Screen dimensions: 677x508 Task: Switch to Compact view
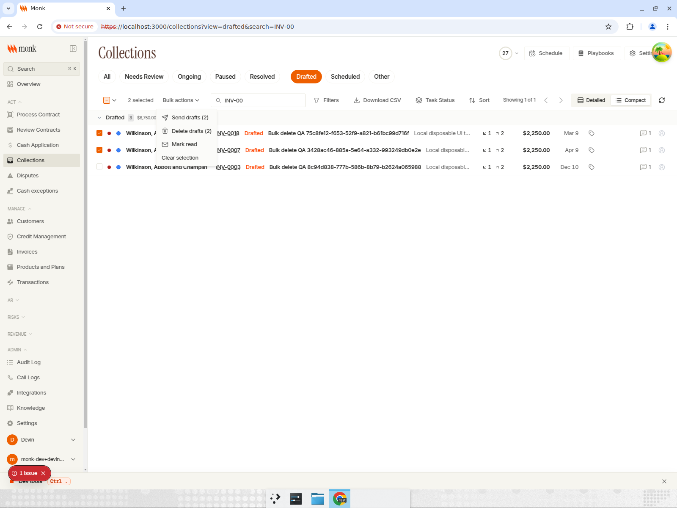click(630, 100)
